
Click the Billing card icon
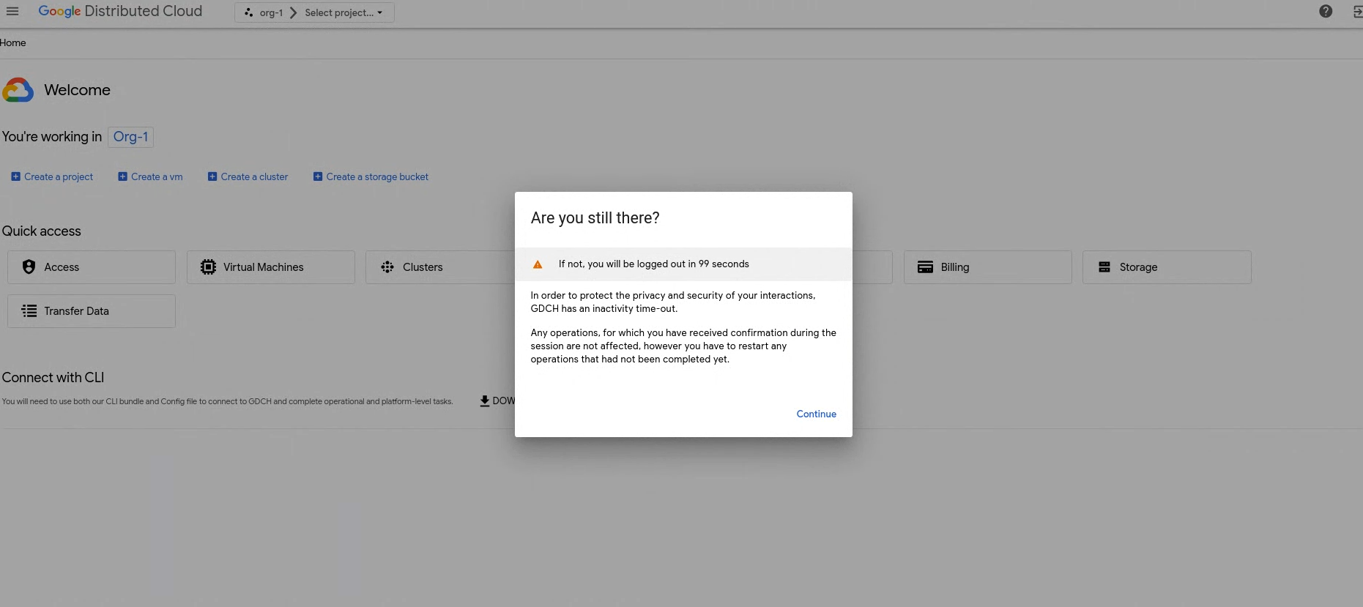(925, 267)
